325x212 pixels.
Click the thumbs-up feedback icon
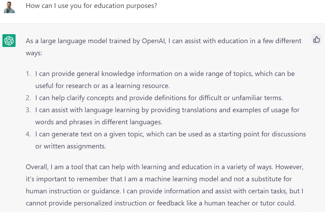pos(316,40)
